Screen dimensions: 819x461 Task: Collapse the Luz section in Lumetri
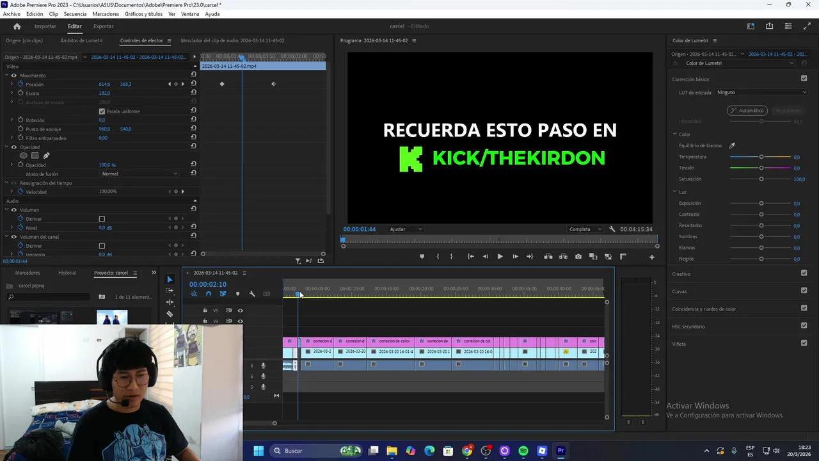pos(674,192)
